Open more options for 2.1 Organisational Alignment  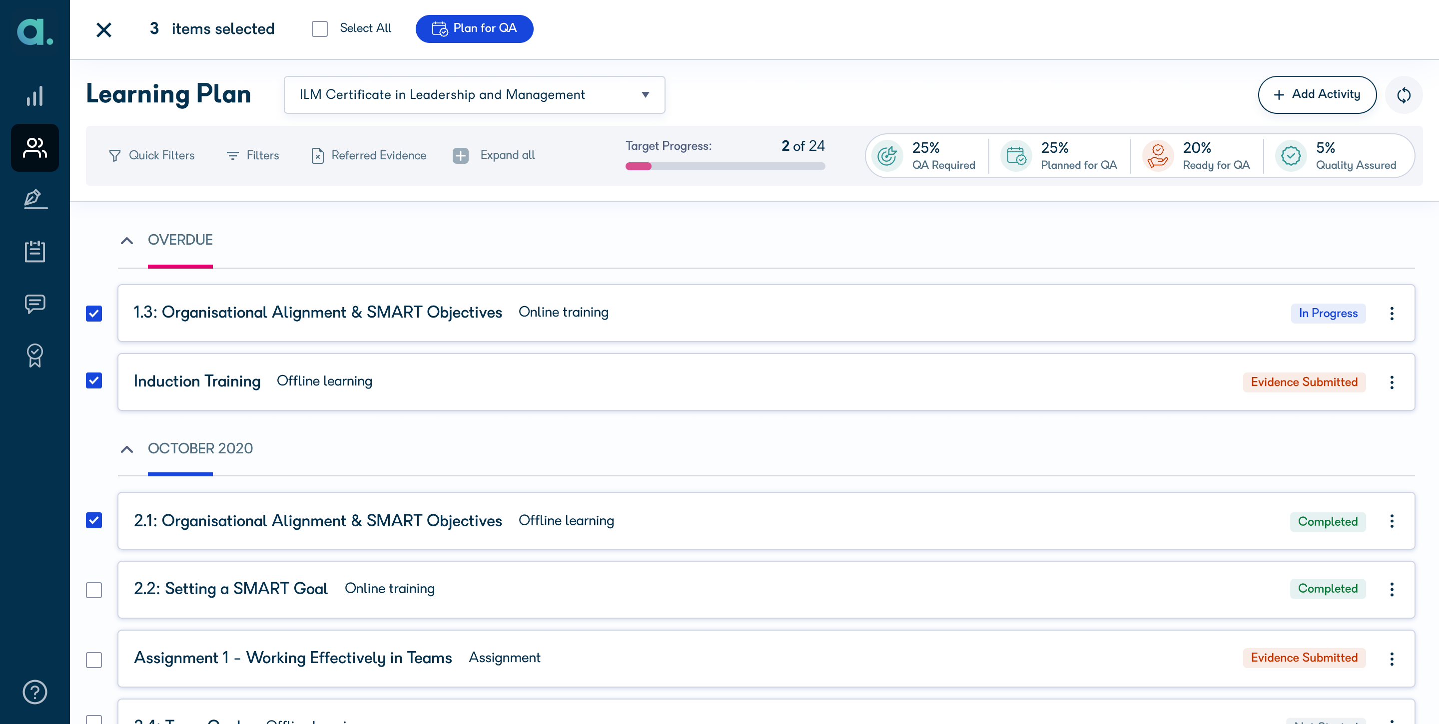pyautogui.click(x=1392, y=521)
